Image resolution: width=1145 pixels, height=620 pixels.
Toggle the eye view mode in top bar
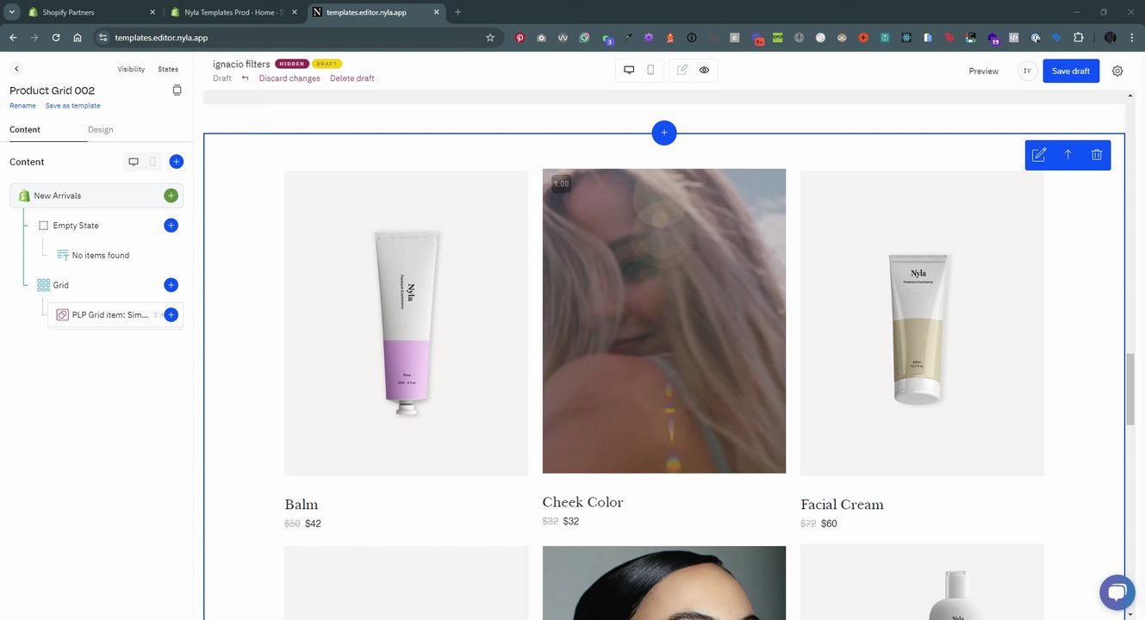(x=705, y=71)
